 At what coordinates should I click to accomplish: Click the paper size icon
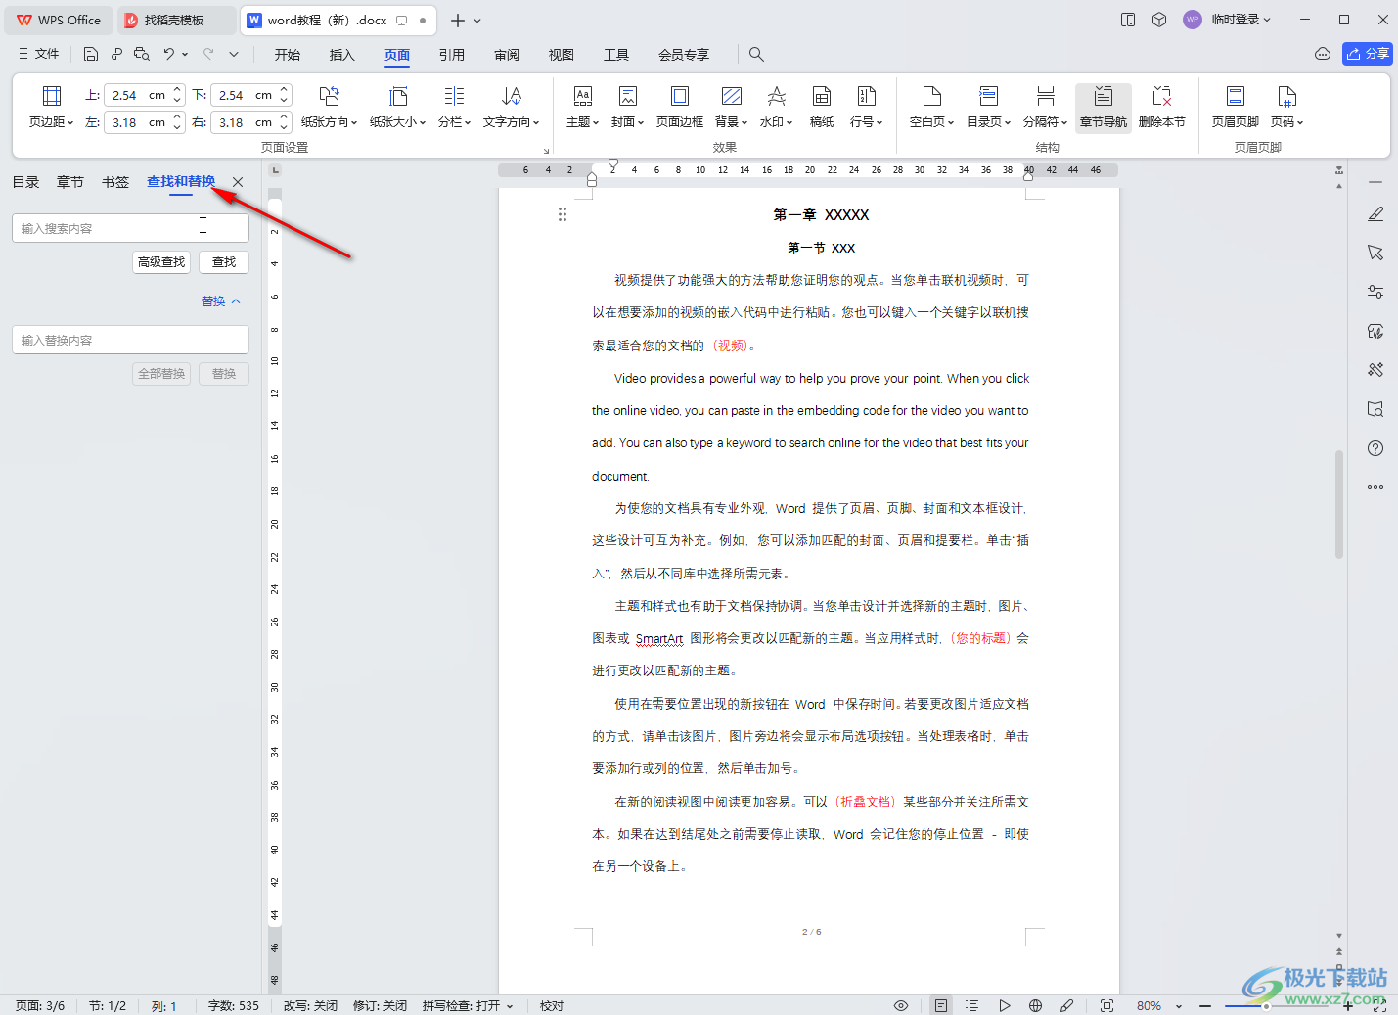(398, 96)
